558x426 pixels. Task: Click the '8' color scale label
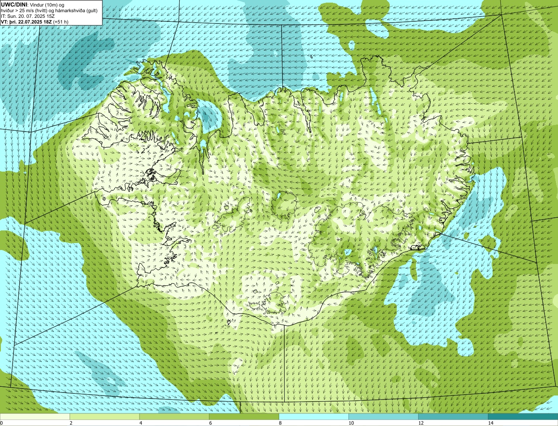click(x=280, y=423)
